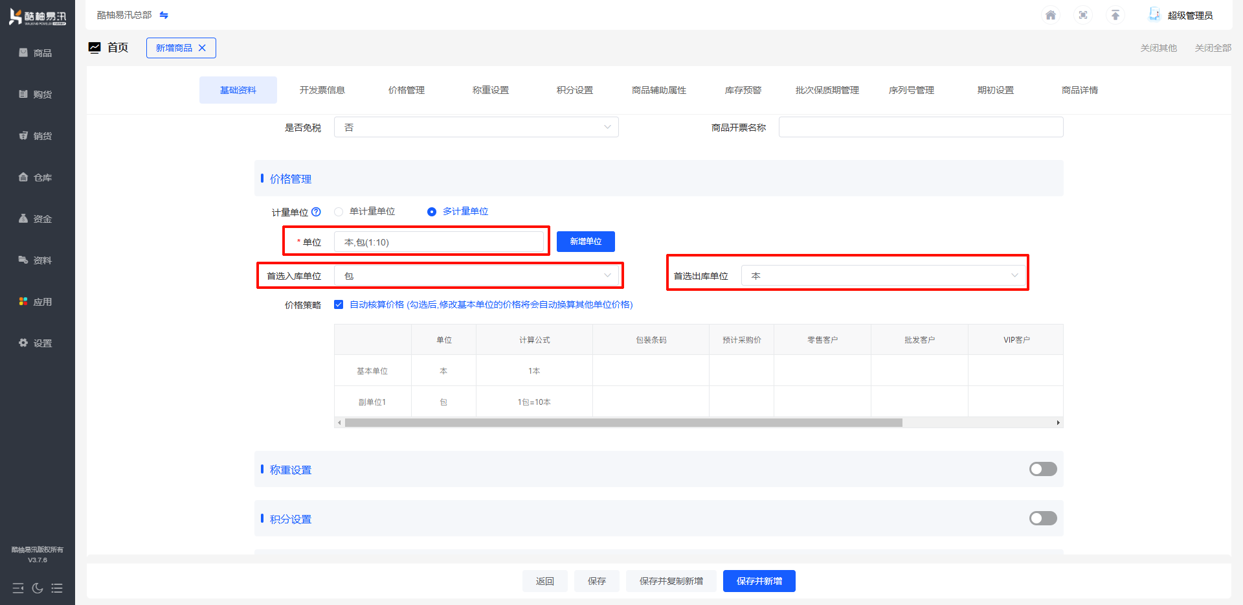Open 设置 settings in sidebar
1243x605 pixels.
coord(36,343)
